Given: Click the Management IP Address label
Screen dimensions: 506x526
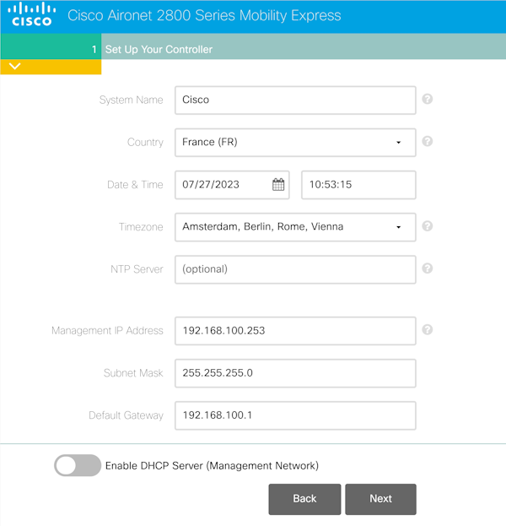Looking at the screenshot, I should click(x=107, y=331).
